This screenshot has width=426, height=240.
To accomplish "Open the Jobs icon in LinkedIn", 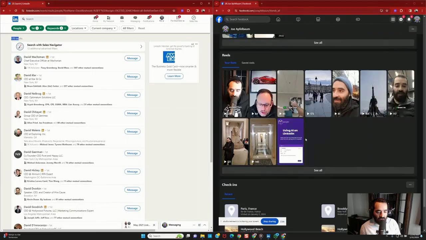I will 122,19.
